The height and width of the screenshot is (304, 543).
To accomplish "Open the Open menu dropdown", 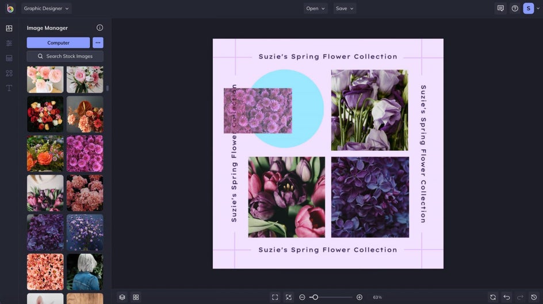I will click(x=315, y=8).
